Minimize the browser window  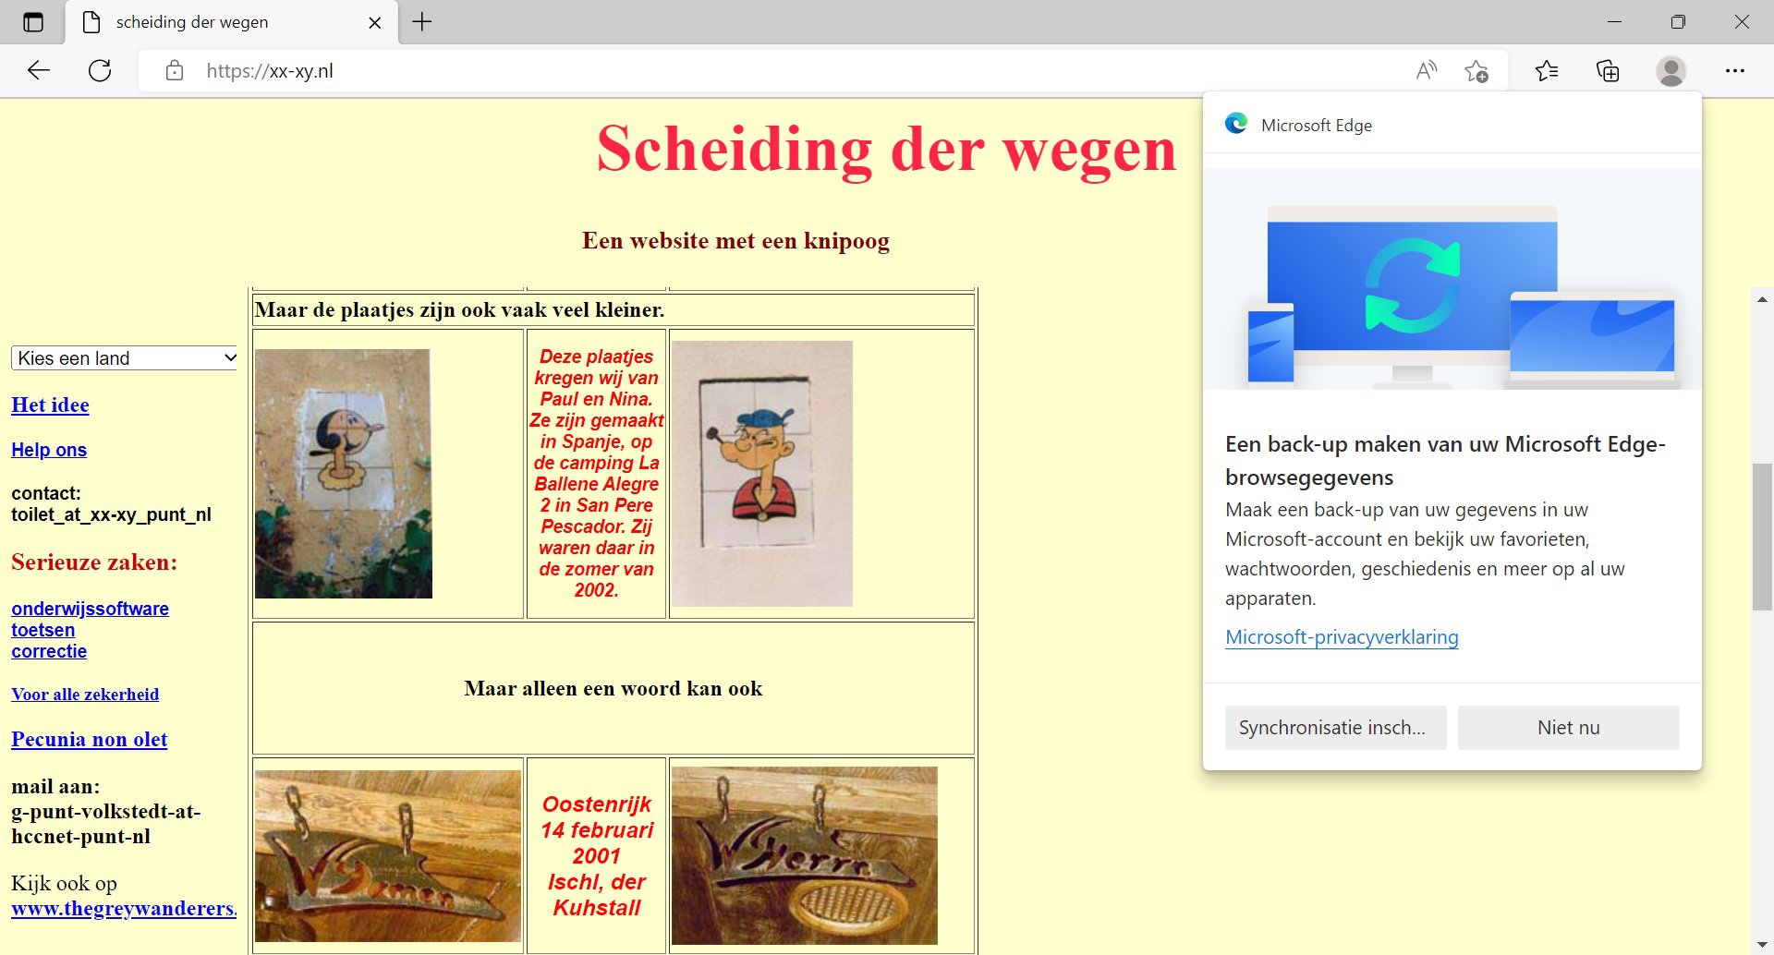coord(1615,22)
